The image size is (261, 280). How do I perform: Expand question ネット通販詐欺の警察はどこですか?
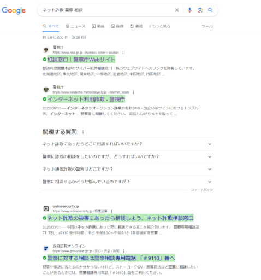[128, 169]
